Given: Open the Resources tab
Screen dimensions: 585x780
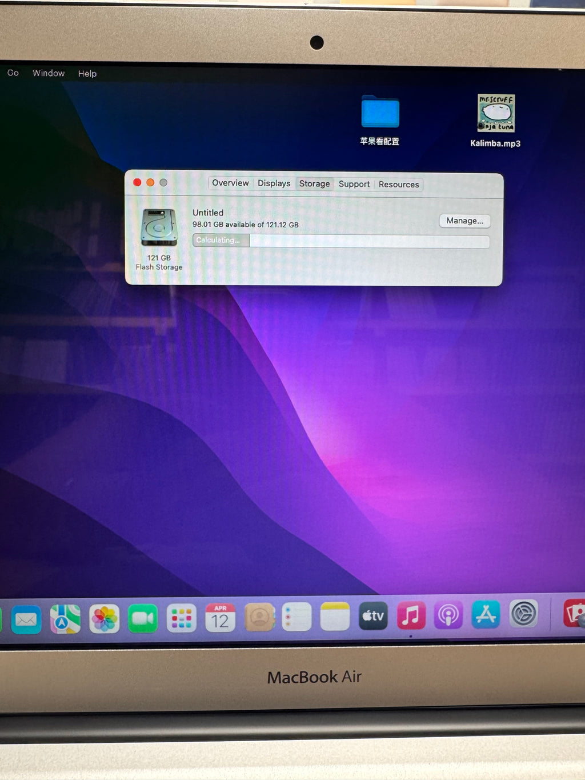Looking at the screenshot, I should 399,185.
